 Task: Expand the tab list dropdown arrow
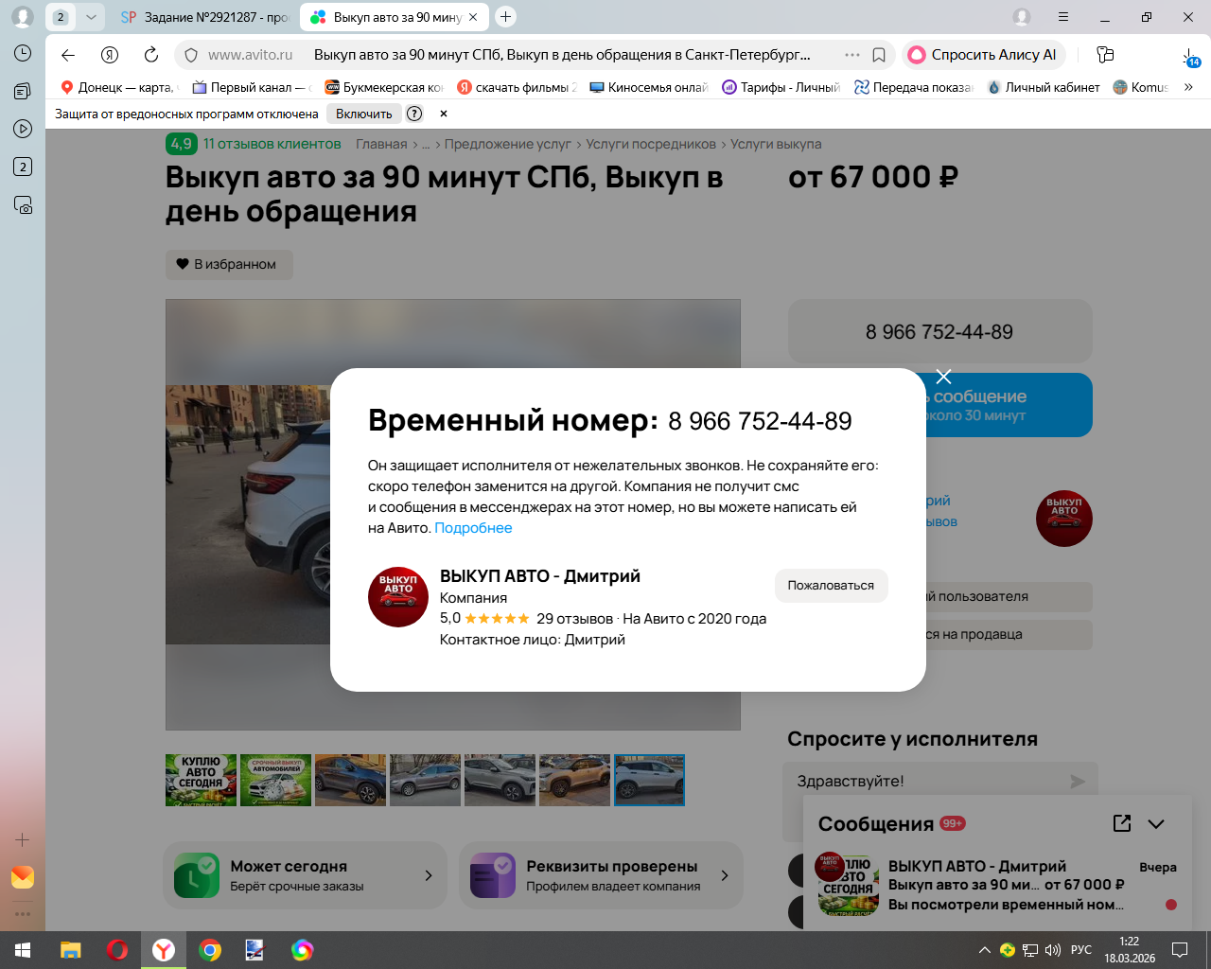tap(91, 17)
